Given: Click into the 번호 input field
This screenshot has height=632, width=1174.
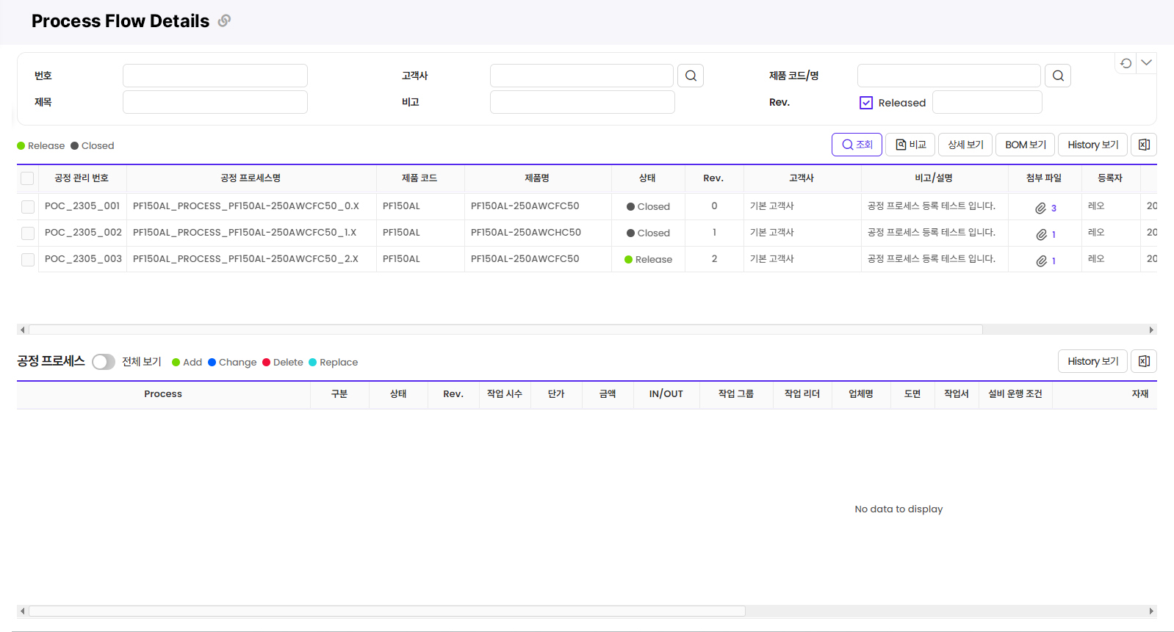Looking at the screenshot, I should 215,76.
